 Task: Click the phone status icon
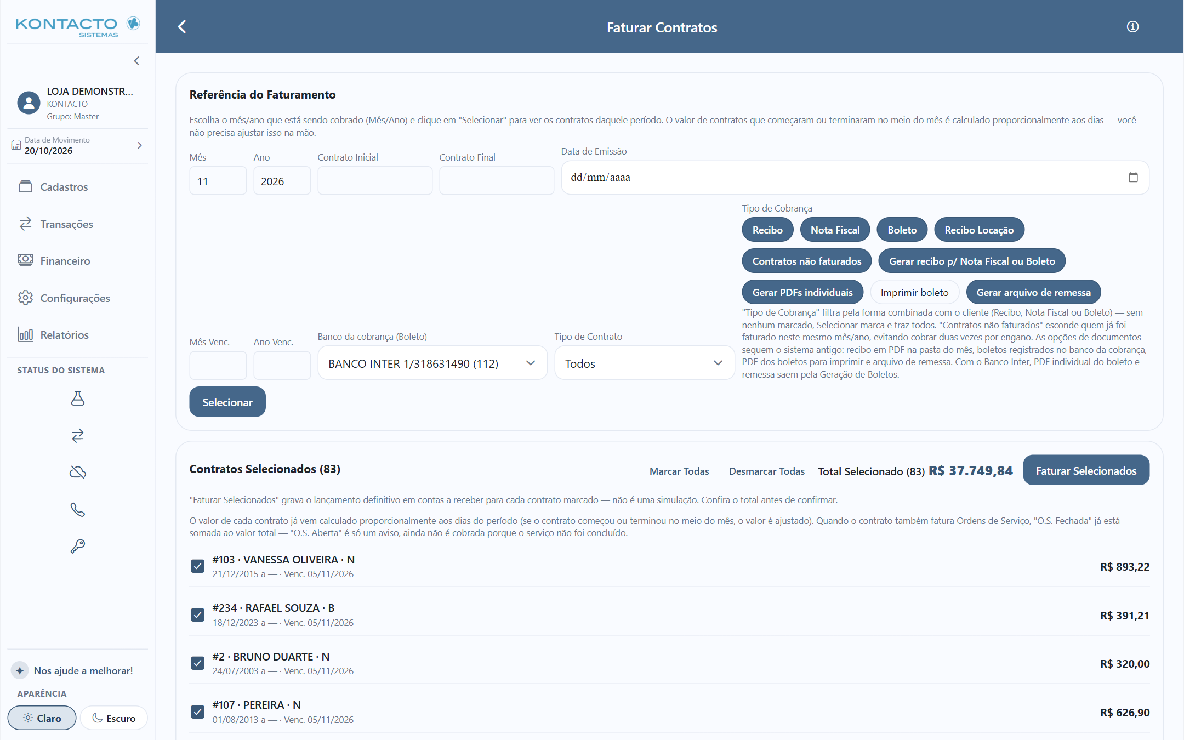click(x=78, y=509)
